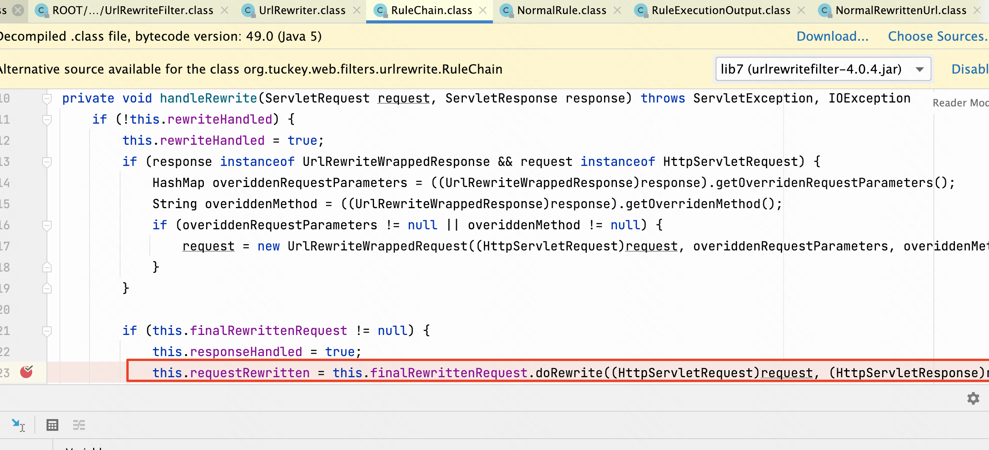Close the leftmost partially hidden tab
Viewport: 989px width, 450px height.
point(18,11)
